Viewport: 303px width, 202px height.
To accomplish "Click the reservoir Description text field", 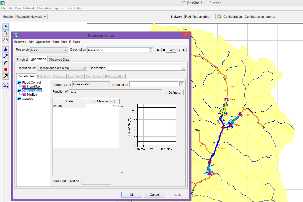I will pyautogui.click(x=118, y=50).
